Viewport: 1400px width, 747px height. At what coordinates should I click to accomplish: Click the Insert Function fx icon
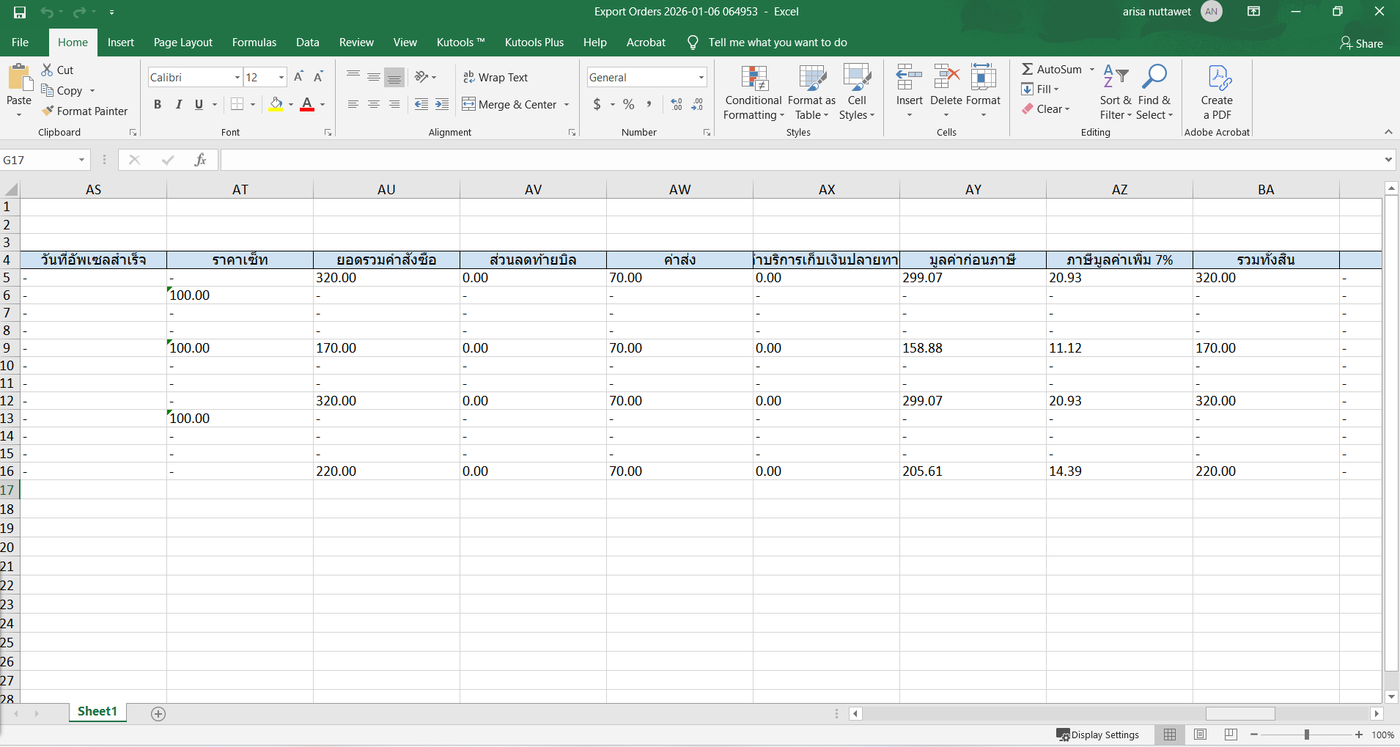click(x=200, y=160)
